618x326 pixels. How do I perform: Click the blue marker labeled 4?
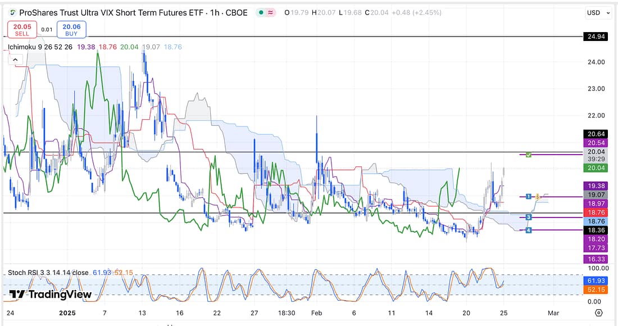[x=529, y=230]
